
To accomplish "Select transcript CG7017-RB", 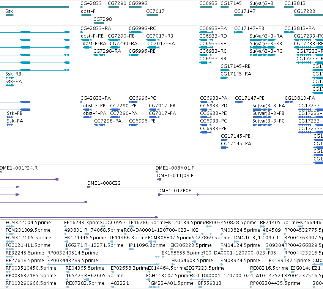I will (153, 40).
